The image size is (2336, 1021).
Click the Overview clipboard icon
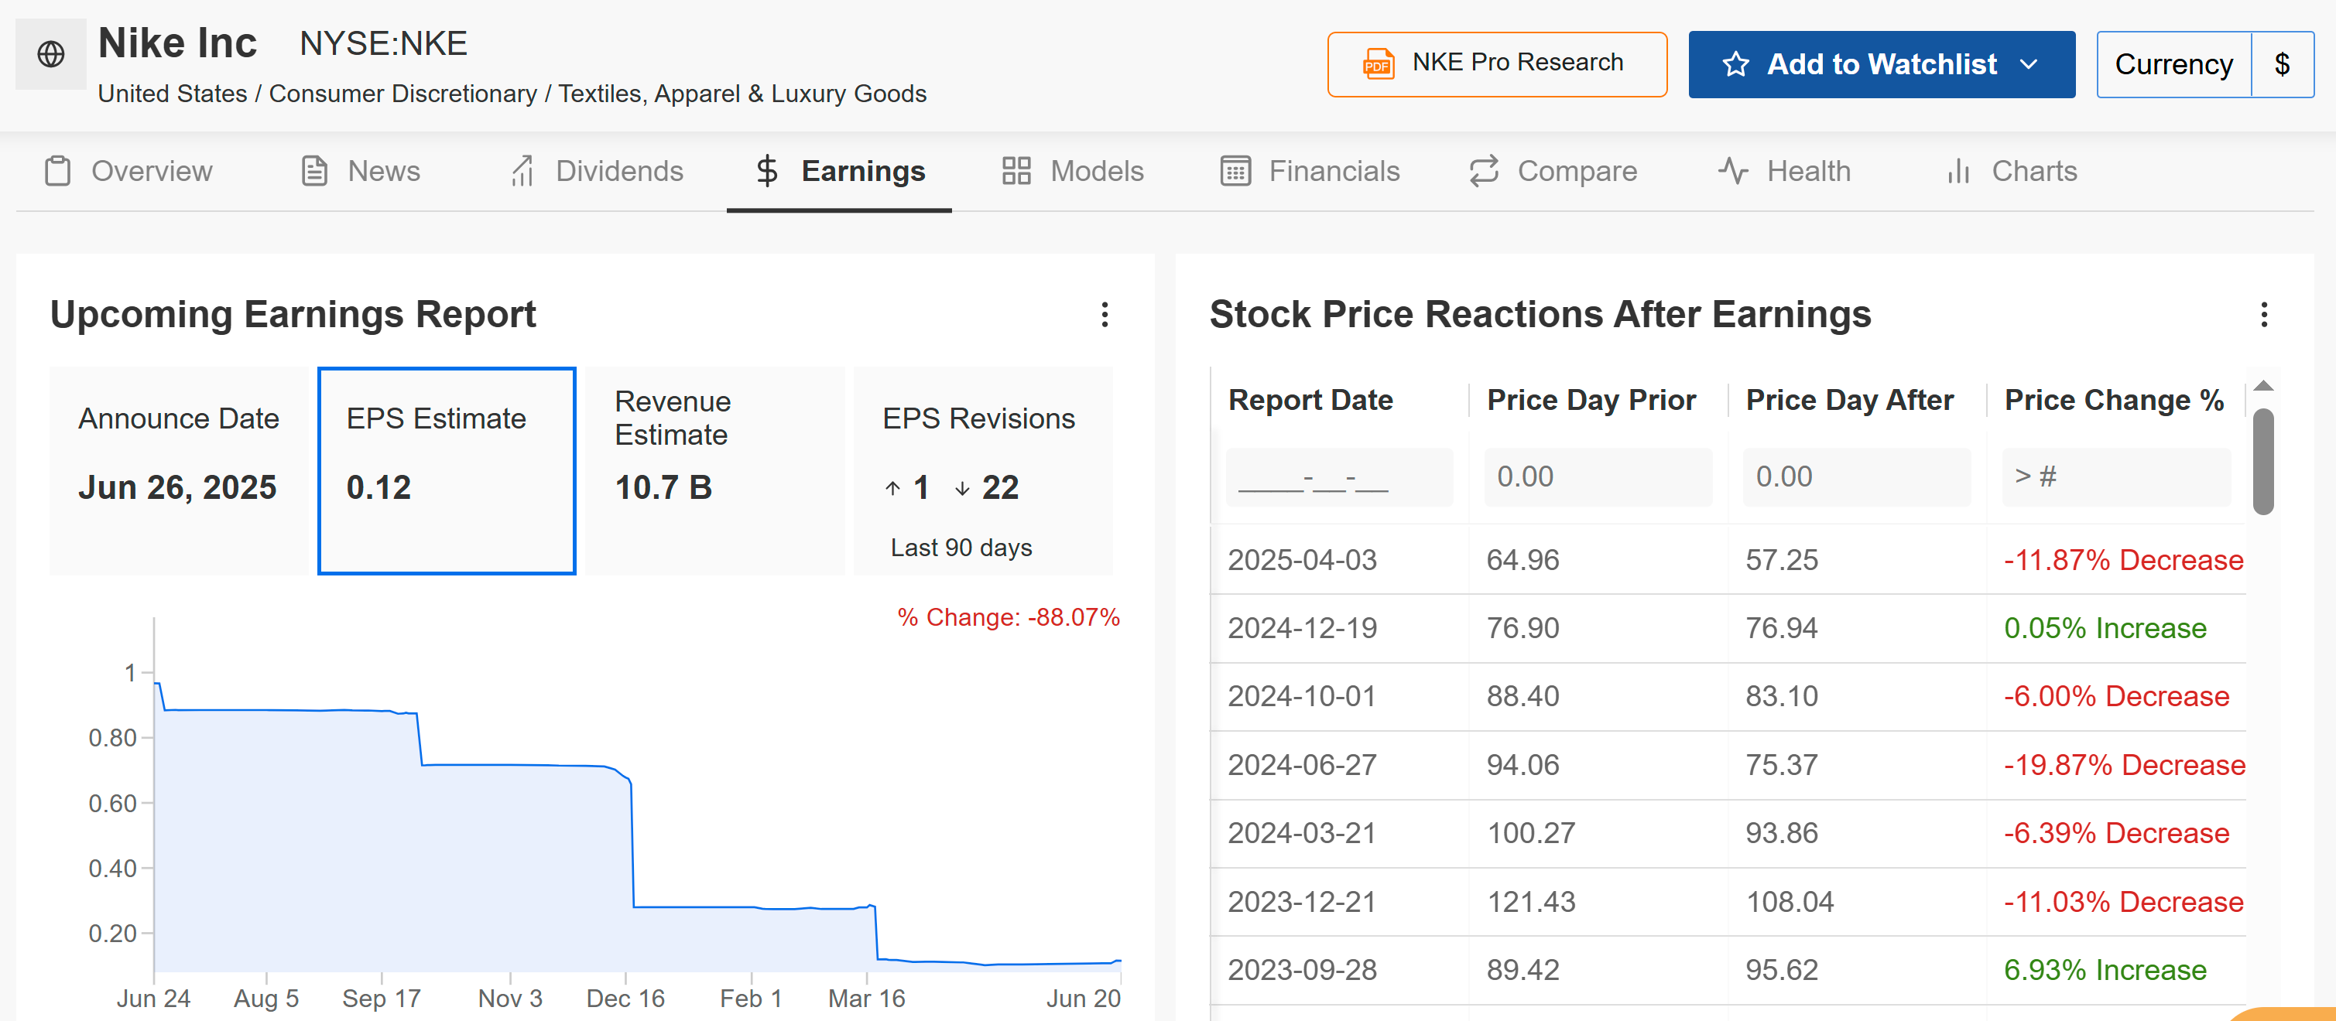click(x=58, y=171)
